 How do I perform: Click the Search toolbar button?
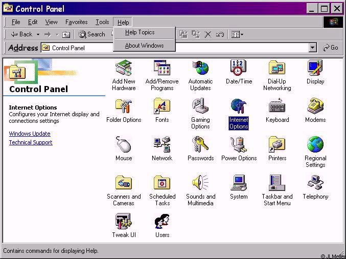click(92, 34)
